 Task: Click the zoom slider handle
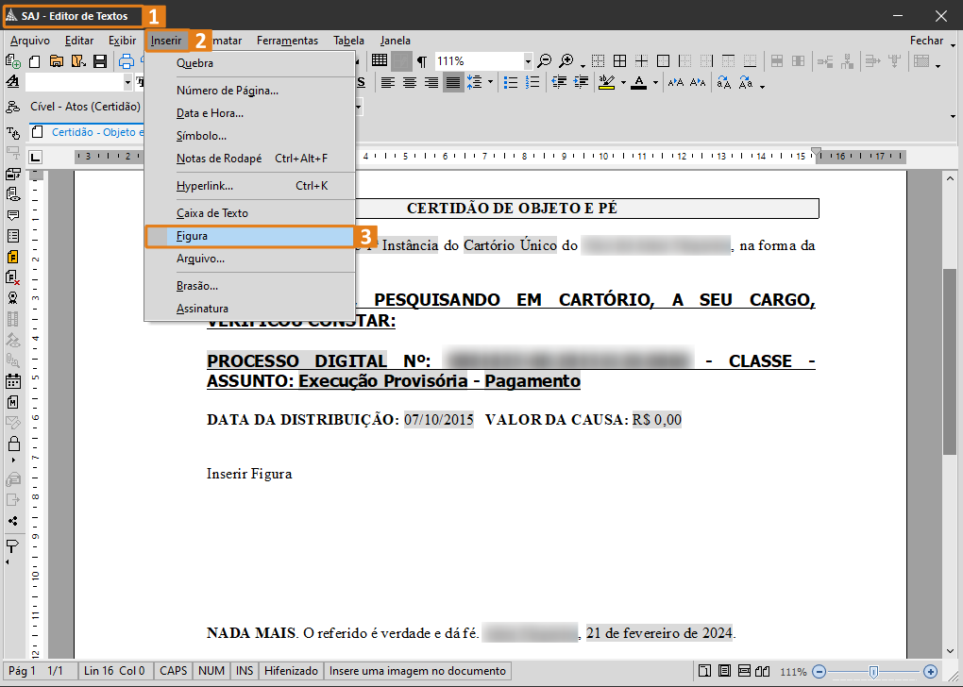click(x=873, y=672)
